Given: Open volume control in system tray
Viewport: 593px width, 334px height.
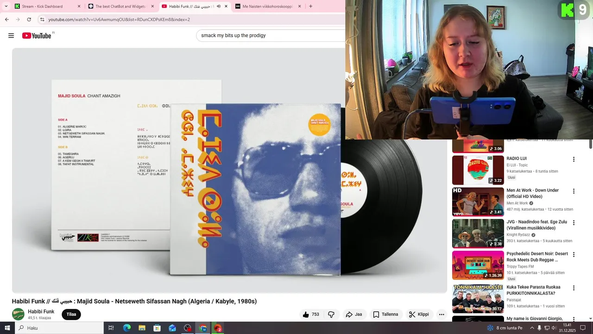Looking at the screenshot, I should tap(554, 328).
